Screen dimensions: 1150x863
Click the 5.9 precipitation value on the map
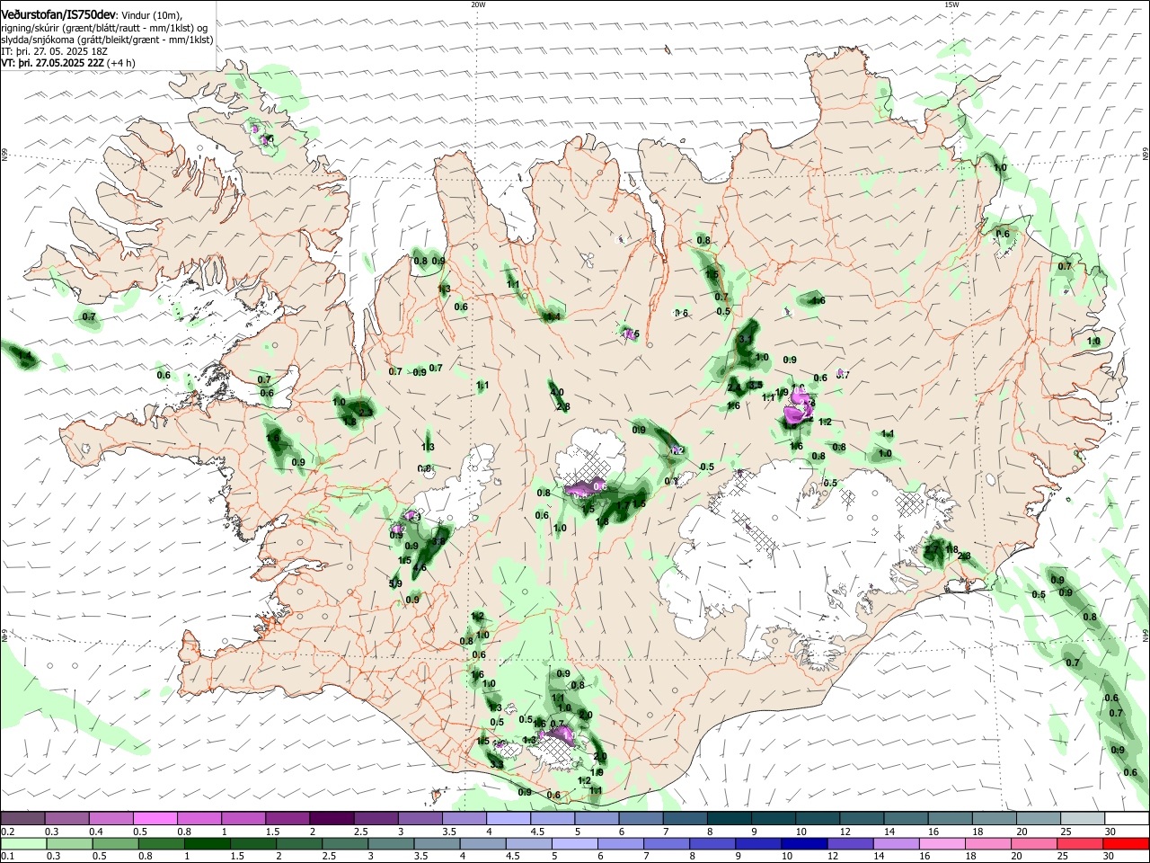coord(395,583)
